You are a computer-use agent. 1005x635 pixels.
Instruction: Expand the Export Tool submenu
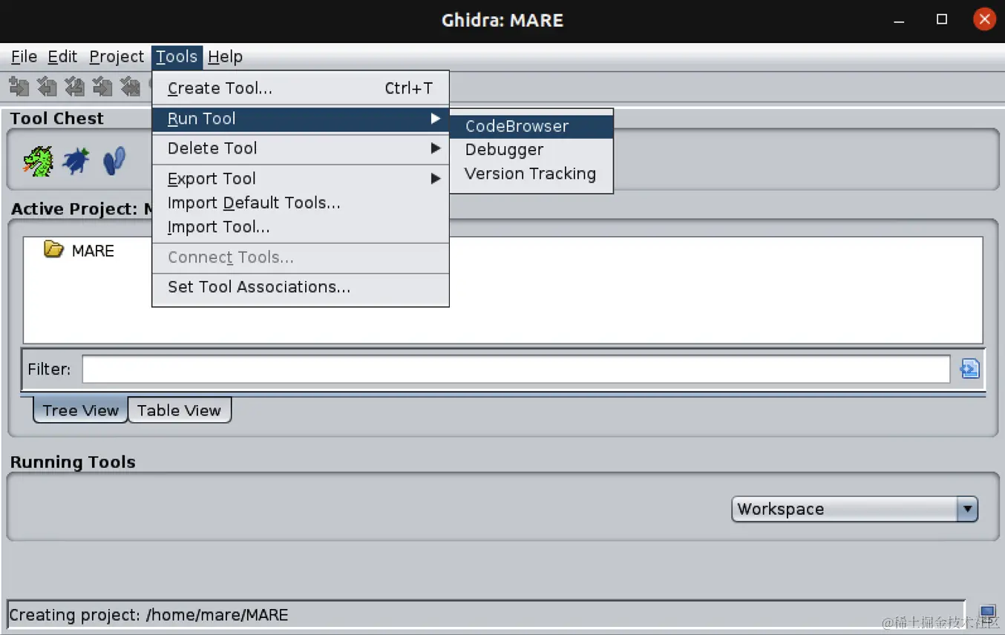pos(301,179)
